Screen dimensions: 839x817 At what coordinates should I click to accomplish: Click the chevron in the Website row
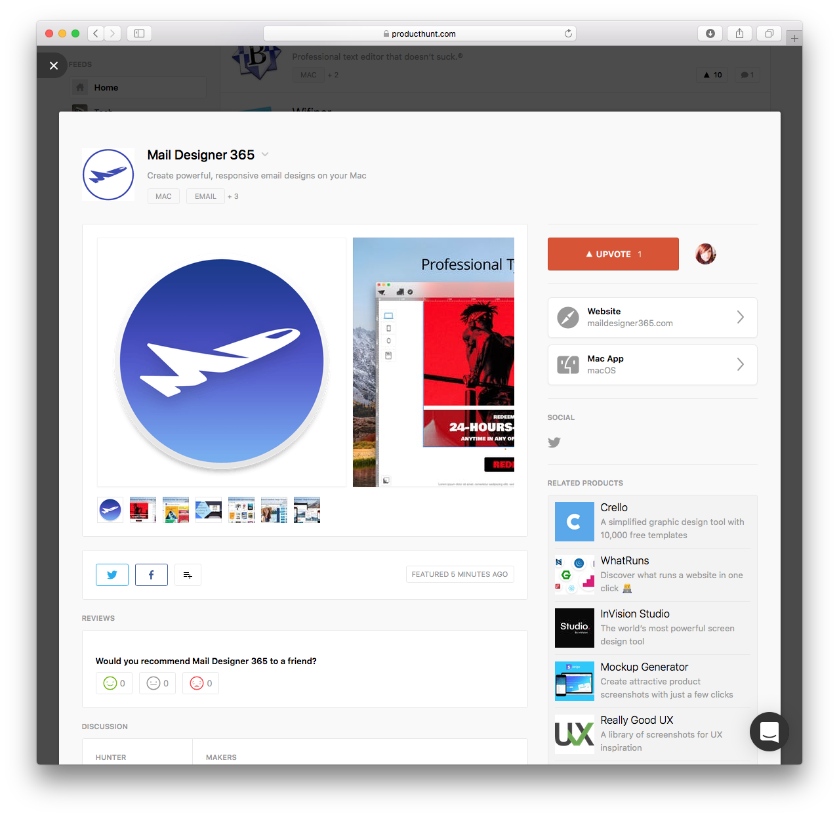coord(740,318)
